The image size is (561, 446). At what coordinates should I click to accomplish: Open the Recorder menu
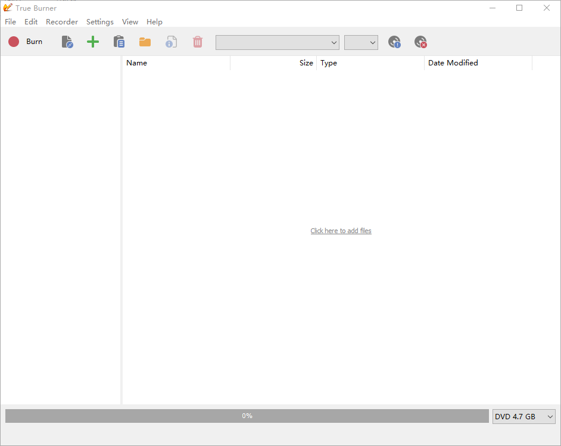point(62,21)
